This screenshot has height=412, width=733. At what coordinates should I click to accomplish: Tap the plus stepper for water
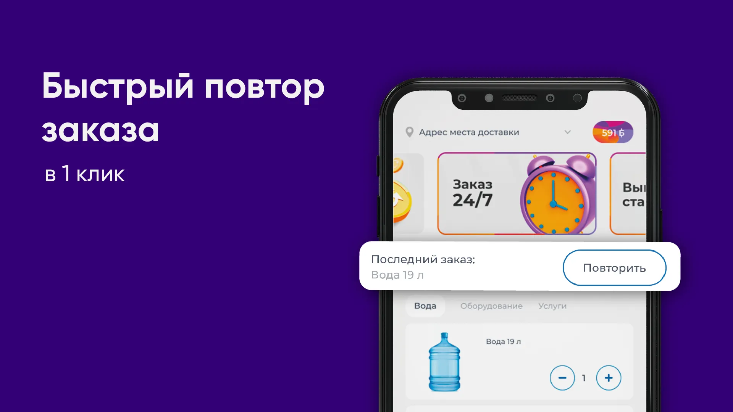[609, 378]
